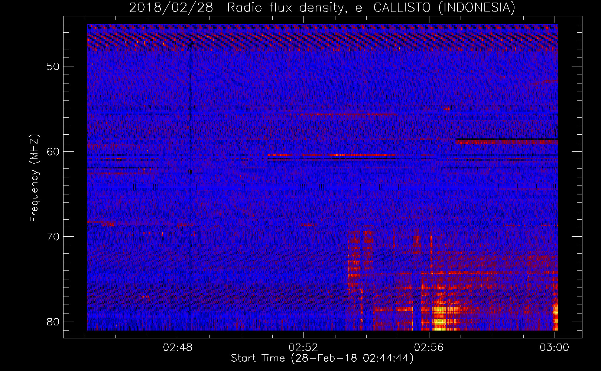Click the plot title 'Radio flux density, e-CALLISTO (INDONESIA)'
Screen dimensions: 601x371
371,7
